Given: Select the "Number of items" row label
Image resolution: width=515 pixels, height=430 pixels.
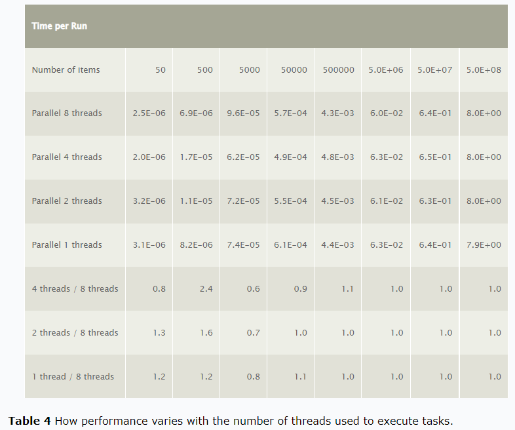Looking at the screenshot, I should pos(66,69).
